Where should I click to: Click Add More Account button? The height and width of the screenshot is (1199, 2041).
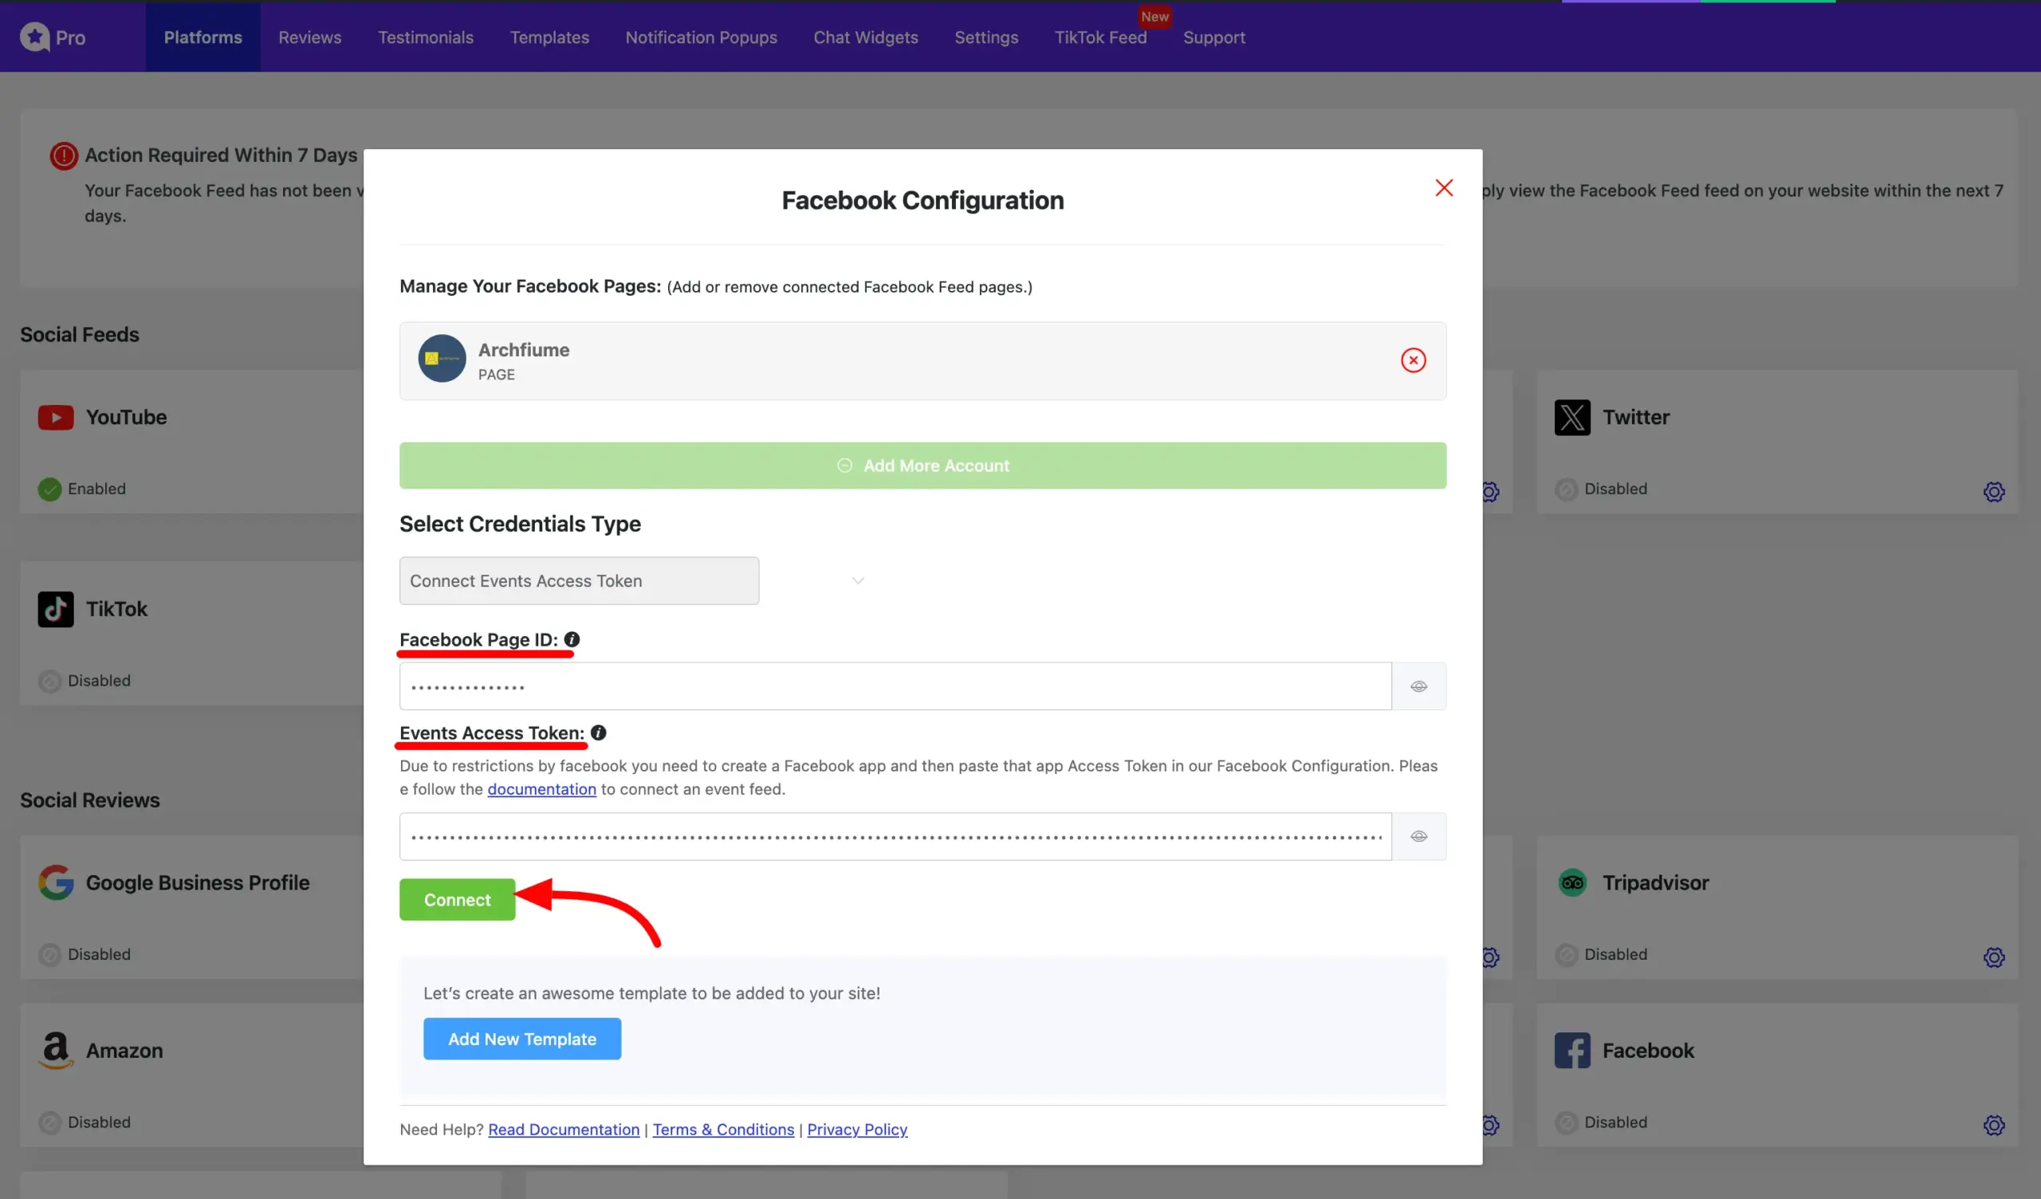click(922, 465)
